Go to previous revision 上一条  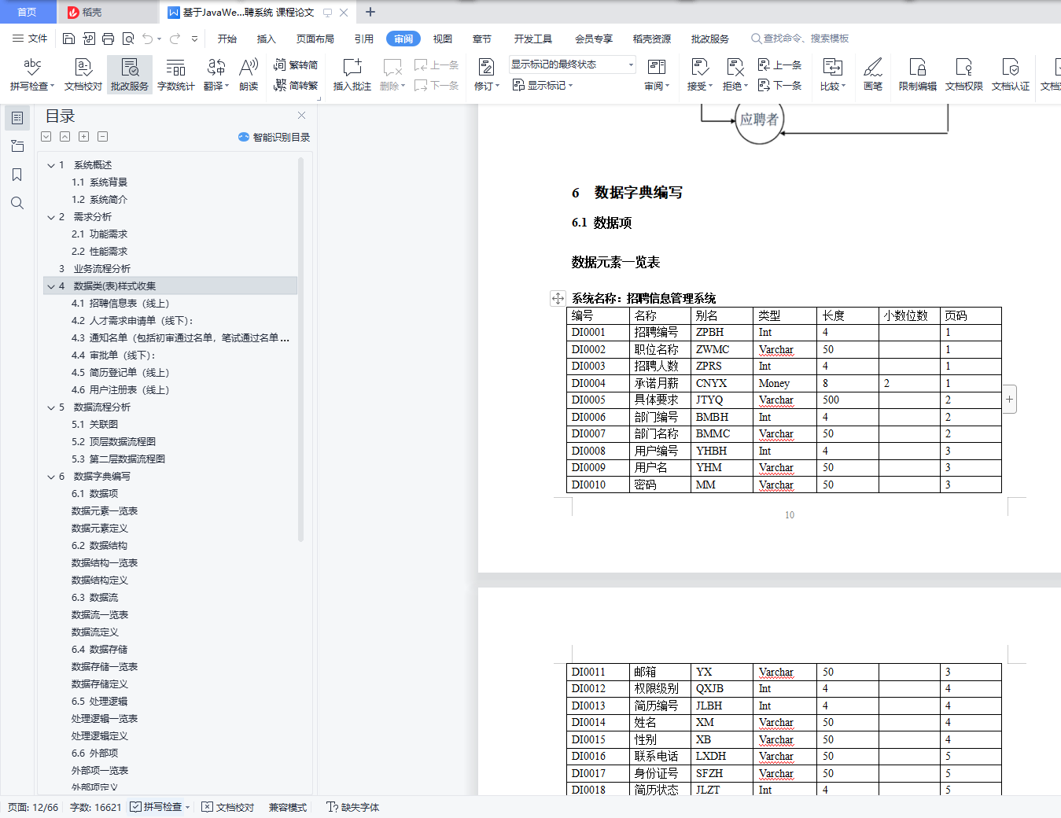coord(779,65)
